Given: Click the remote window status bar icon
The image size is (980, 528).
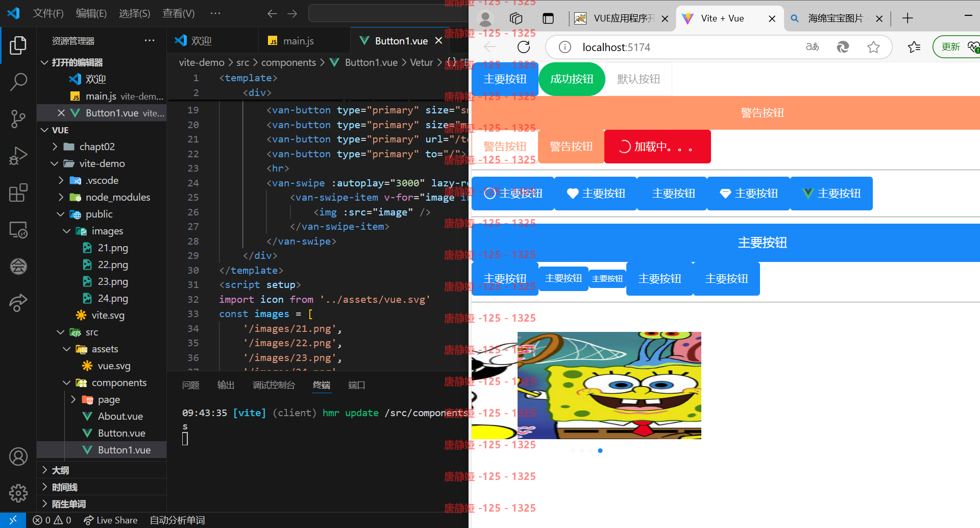Looking at the screenshot, I should pos(13,520).
